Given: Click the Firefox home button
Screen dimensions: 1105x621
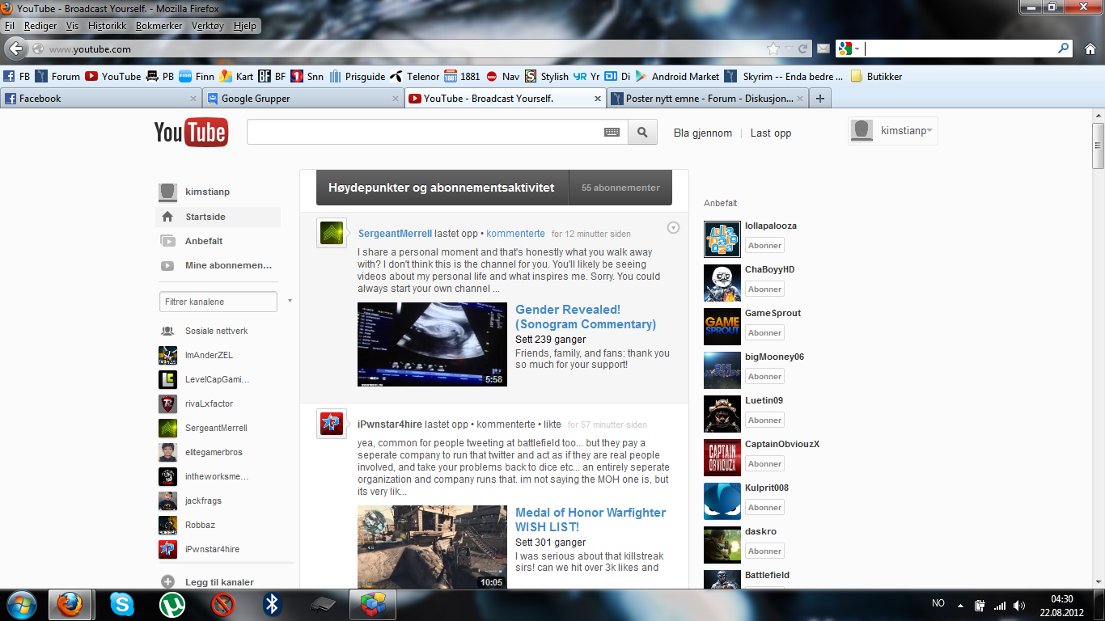Looking at the screenshot, I should pyautogui.click(x=1090, y=49).
